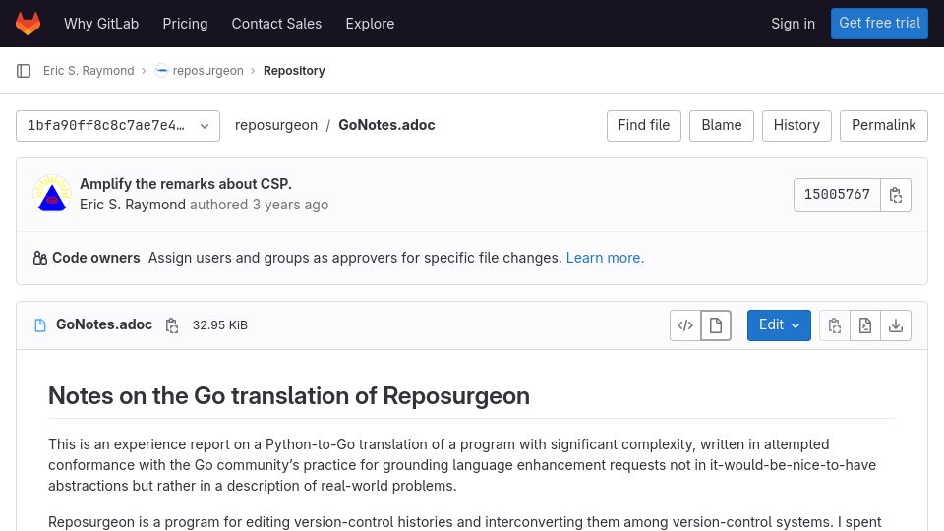Viewport: 944px width, 531px height.
Task: Open Why GitLab menu
Action: 101,24
